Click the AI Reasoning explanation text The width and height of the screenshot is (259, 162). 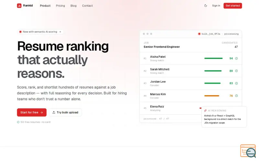222,119
